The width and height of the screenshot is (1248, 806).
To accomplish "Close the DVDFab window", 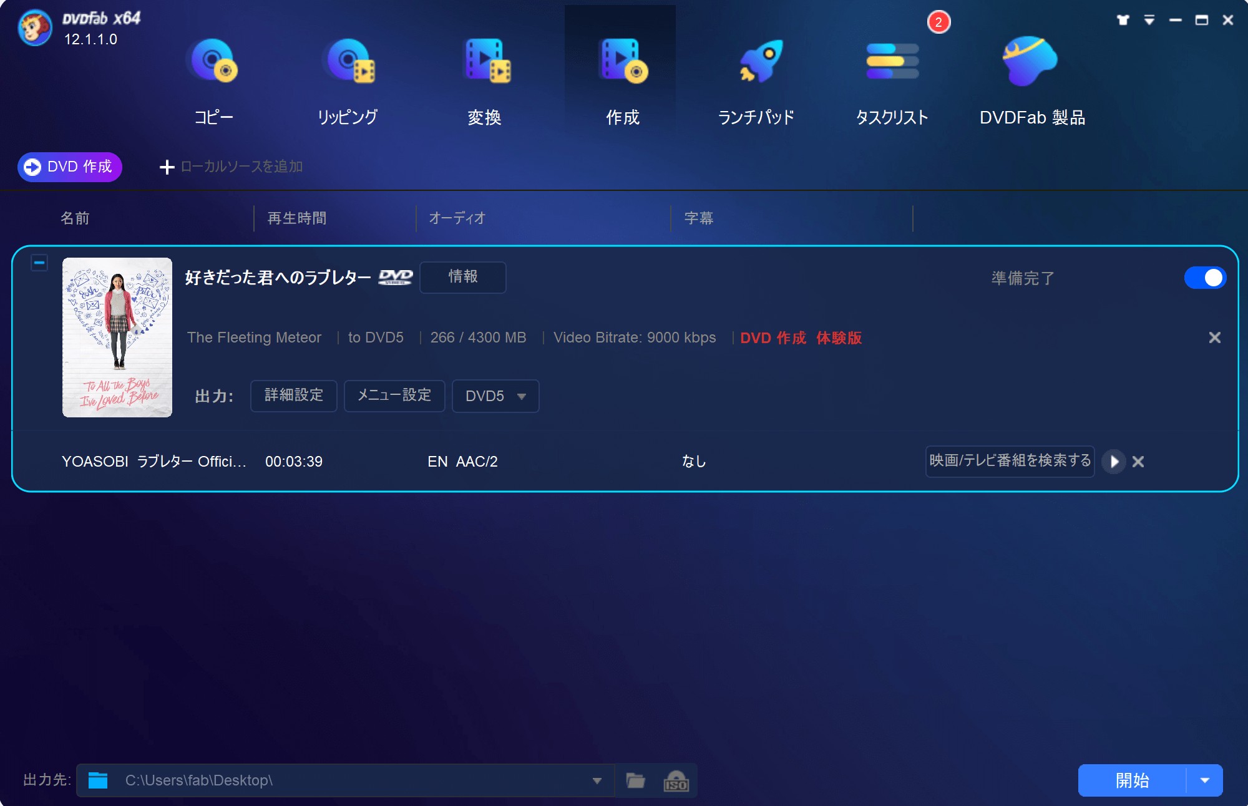I will (1228, 20).
